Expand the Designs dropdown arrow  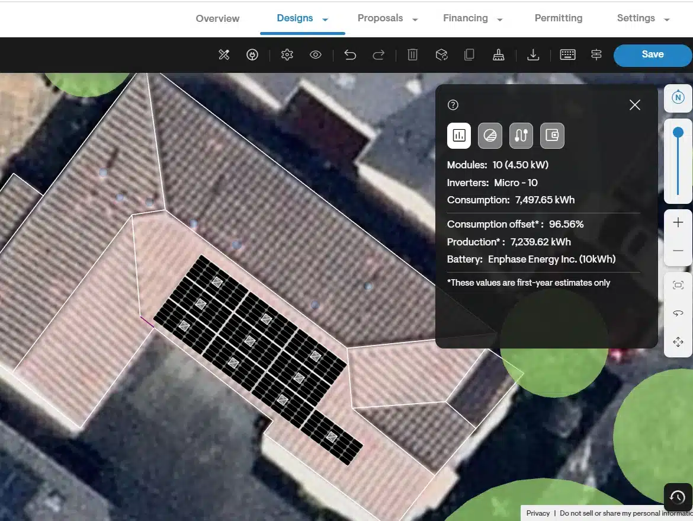coord(325,20)
